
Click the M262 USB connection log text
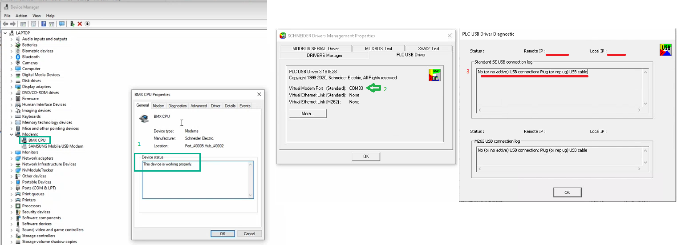pos(532,150)
